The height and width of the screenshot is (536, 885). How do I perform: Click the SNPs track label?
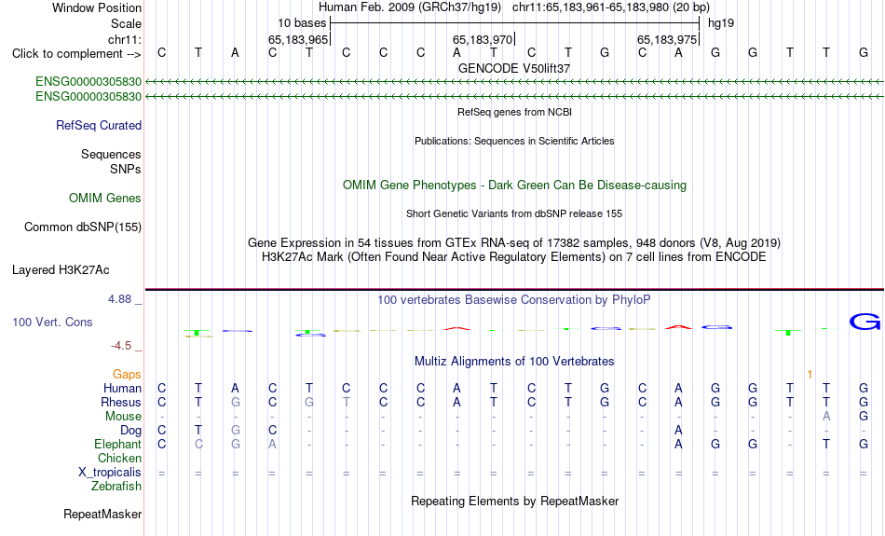pyautogui.click(x=126, y=169)
